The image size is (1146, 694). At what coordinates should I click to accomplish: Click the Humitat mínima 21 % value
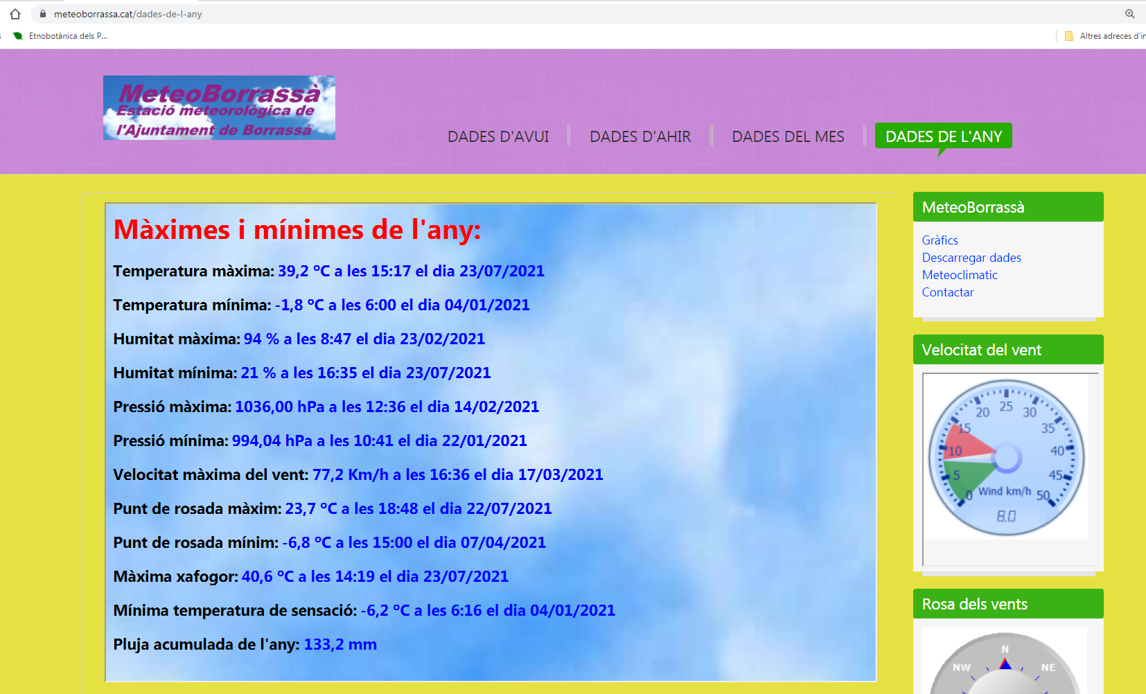[x=366, y=373]
